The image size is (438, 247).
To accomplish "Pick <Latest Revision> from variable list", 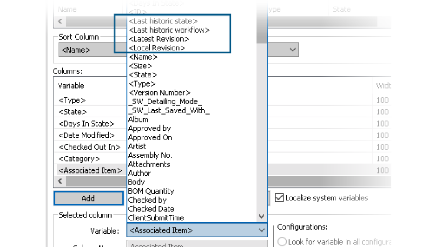I will point(159,39).
